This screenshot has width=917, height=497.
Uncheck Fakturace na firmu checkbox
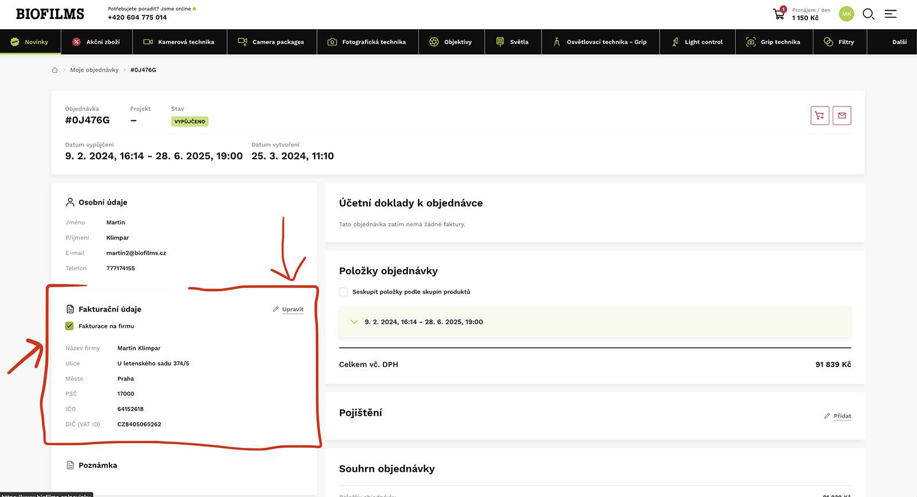pos(69,326)
